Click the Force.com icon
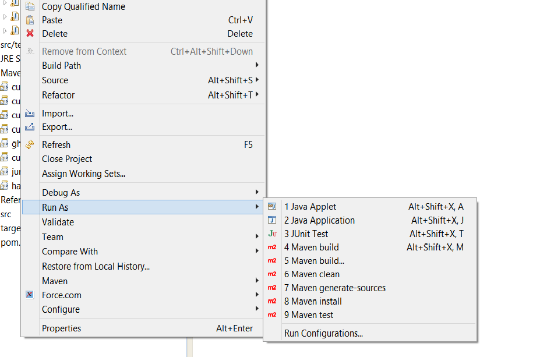Screen dimensions: 554x357 30,295
